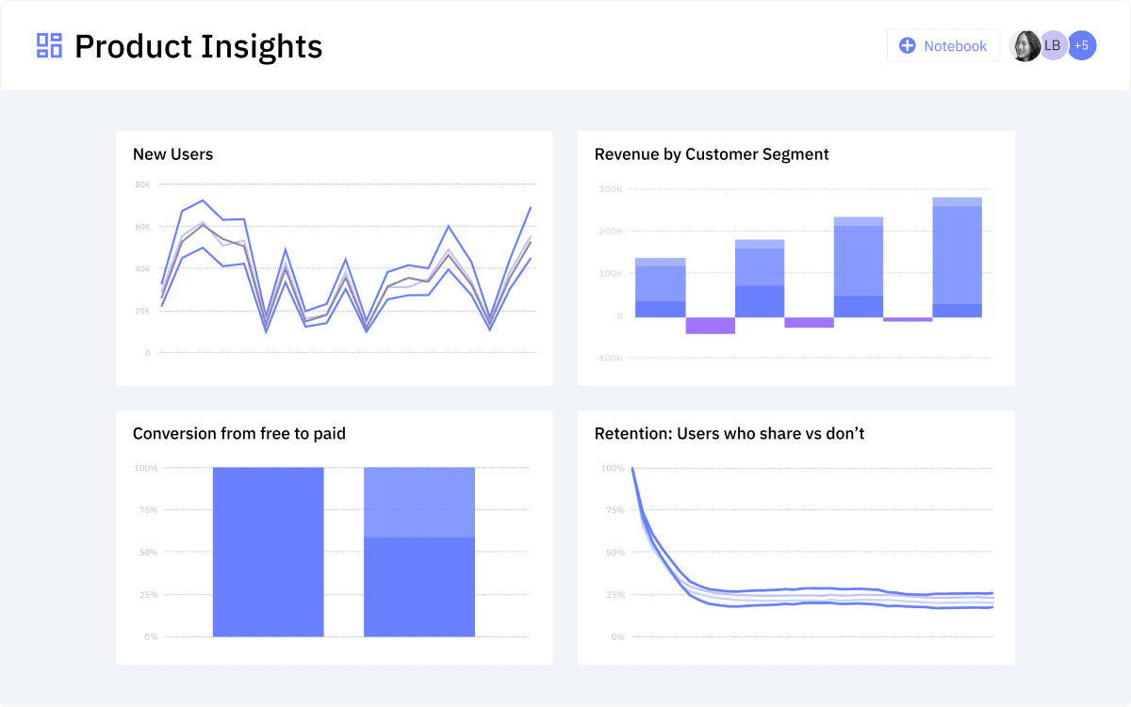This screenshot has width=1131, height=707.
Task: Click the user photo avatar
Action: pyautogui.click(x=1024, y=45)
